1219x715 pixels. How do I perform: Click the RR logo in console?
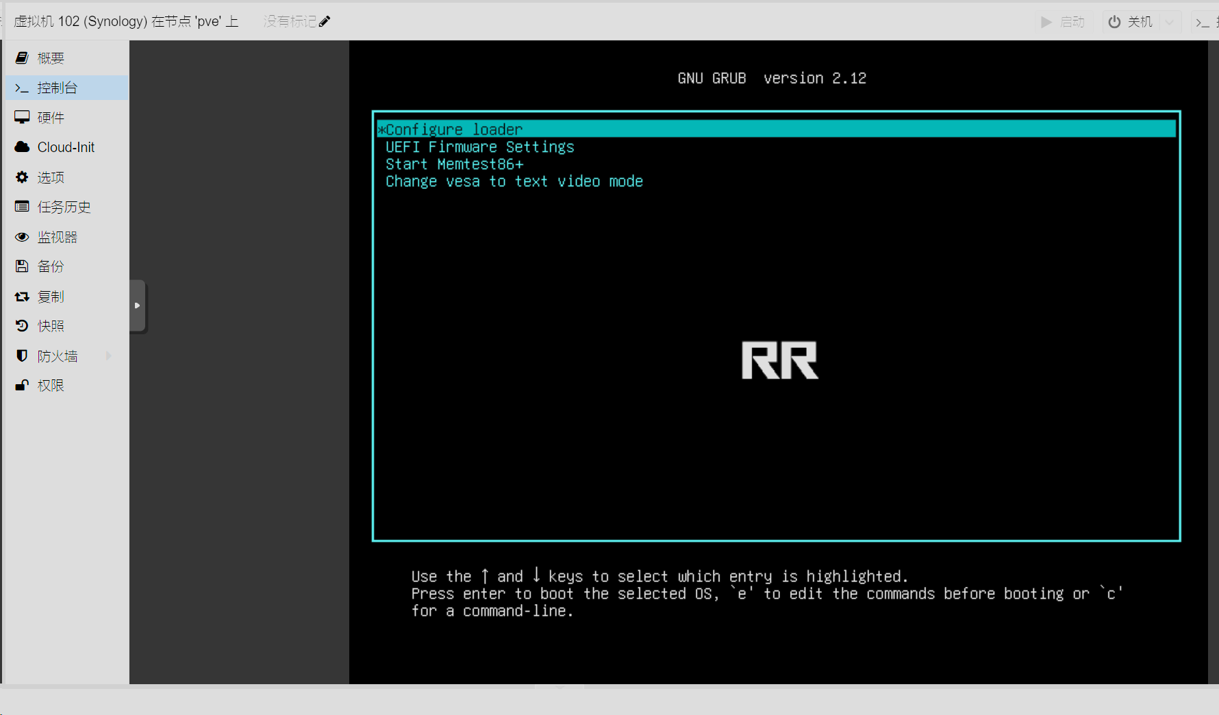tap(780, 360)
